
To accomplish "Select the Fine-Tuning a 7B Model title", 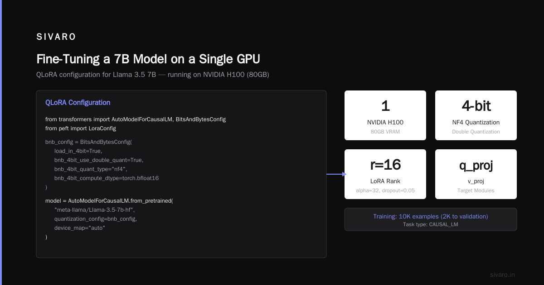I will tap(148, 59).
